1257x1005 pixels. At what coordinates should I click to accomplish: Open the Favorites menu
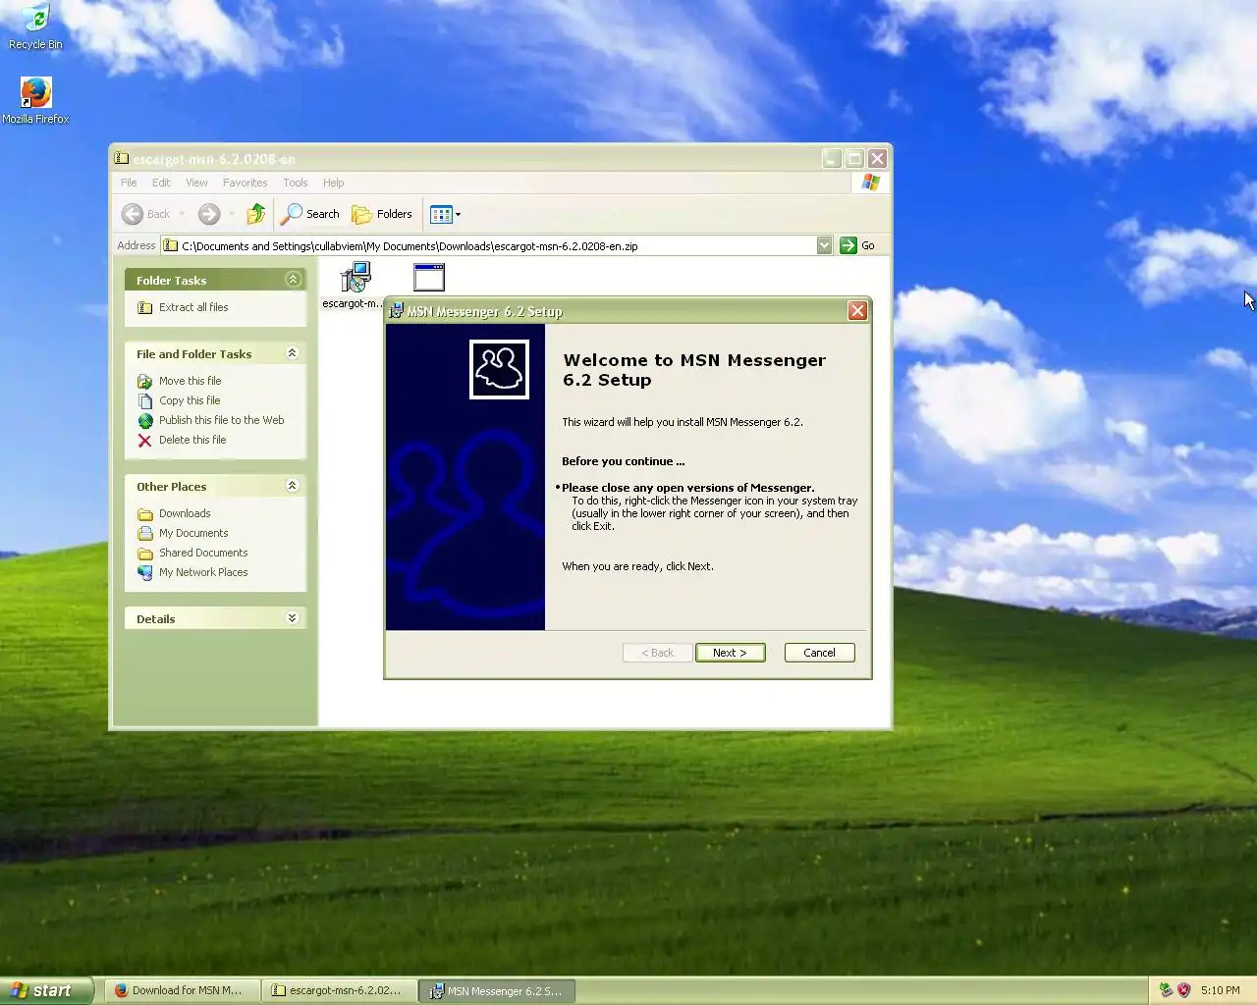245,183
